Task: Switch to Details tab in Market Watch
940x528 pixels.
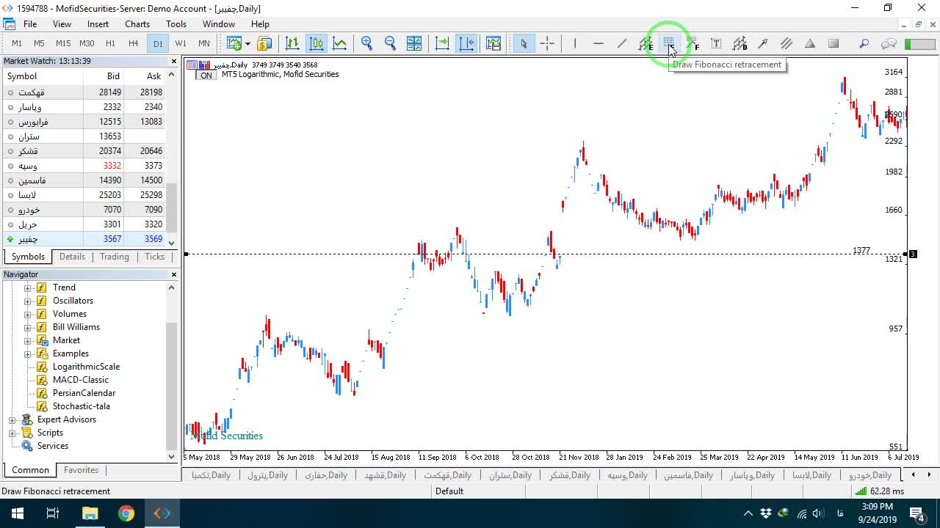Action: tap(72, 257)
